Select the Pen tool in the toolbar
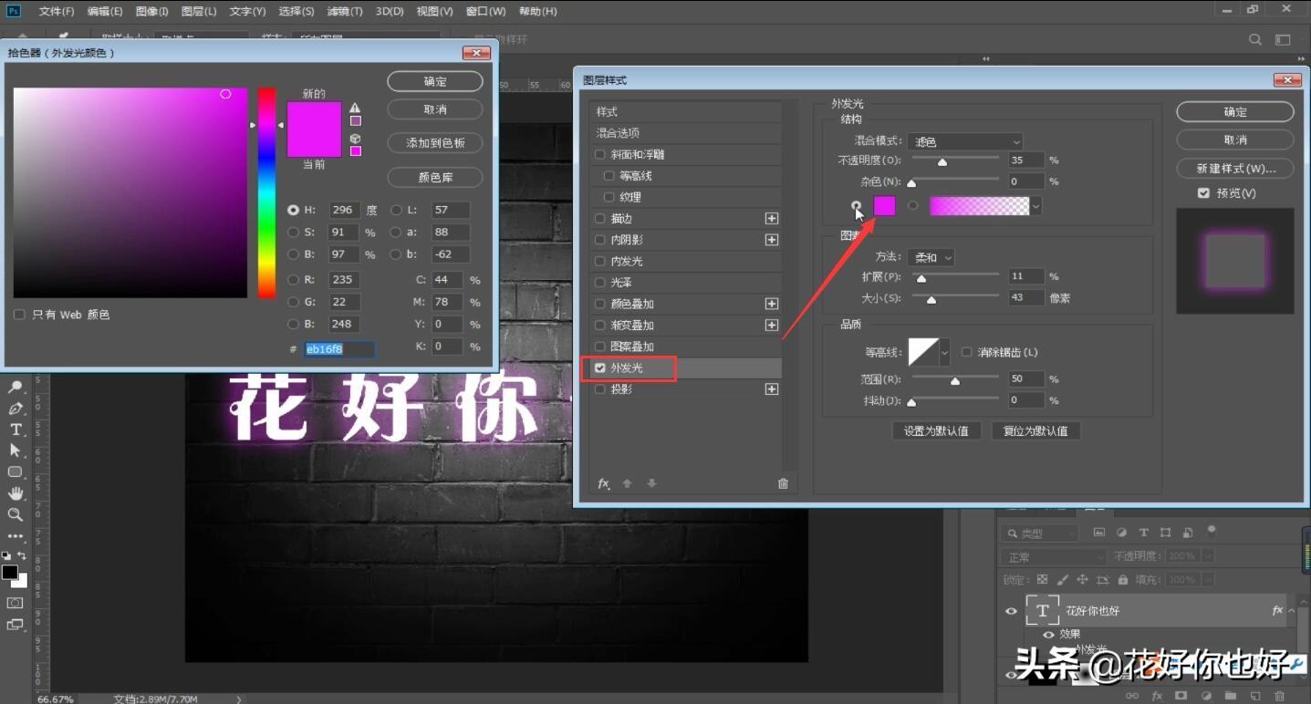Screen dimensions: 1311x704 (x=16, y=409)
